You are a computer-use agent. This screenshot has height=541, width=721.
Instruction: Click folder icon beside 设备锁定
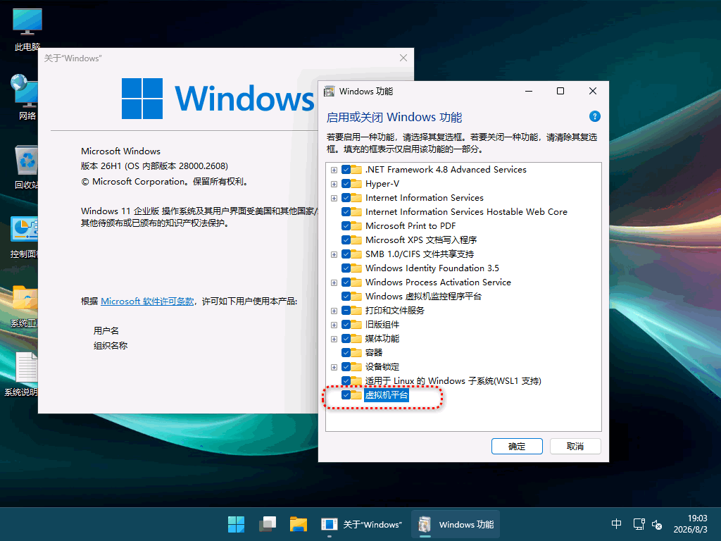click(x=356, y=366)
